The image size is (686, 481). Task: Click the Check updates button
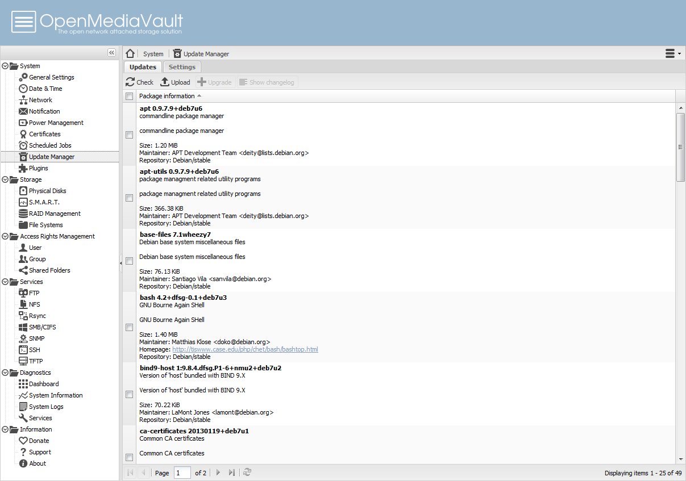pos(140,82)
